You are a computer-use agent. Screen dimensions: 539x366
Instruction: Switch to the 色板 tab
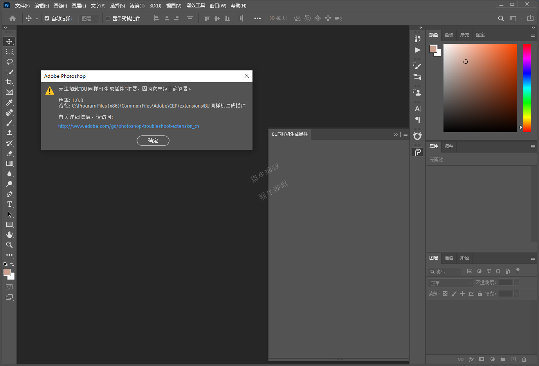coord(449,35)
